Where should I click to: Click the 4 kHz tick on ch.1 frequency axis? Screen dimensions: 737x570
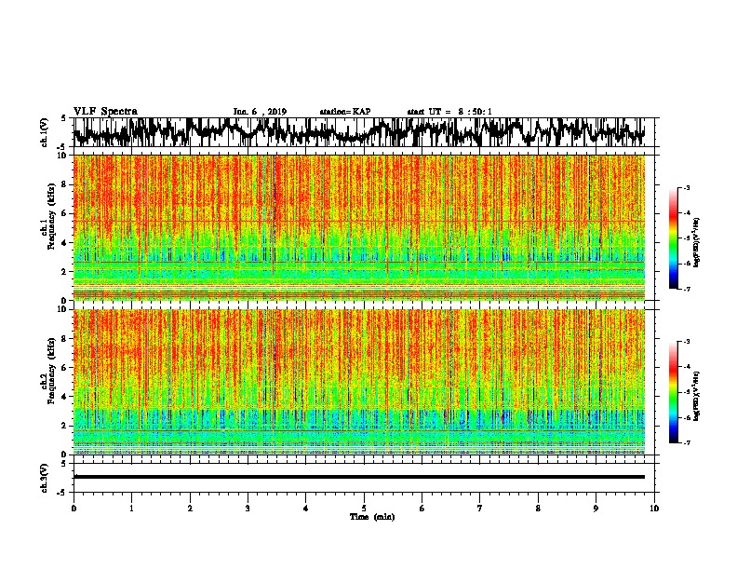[64, 243]
